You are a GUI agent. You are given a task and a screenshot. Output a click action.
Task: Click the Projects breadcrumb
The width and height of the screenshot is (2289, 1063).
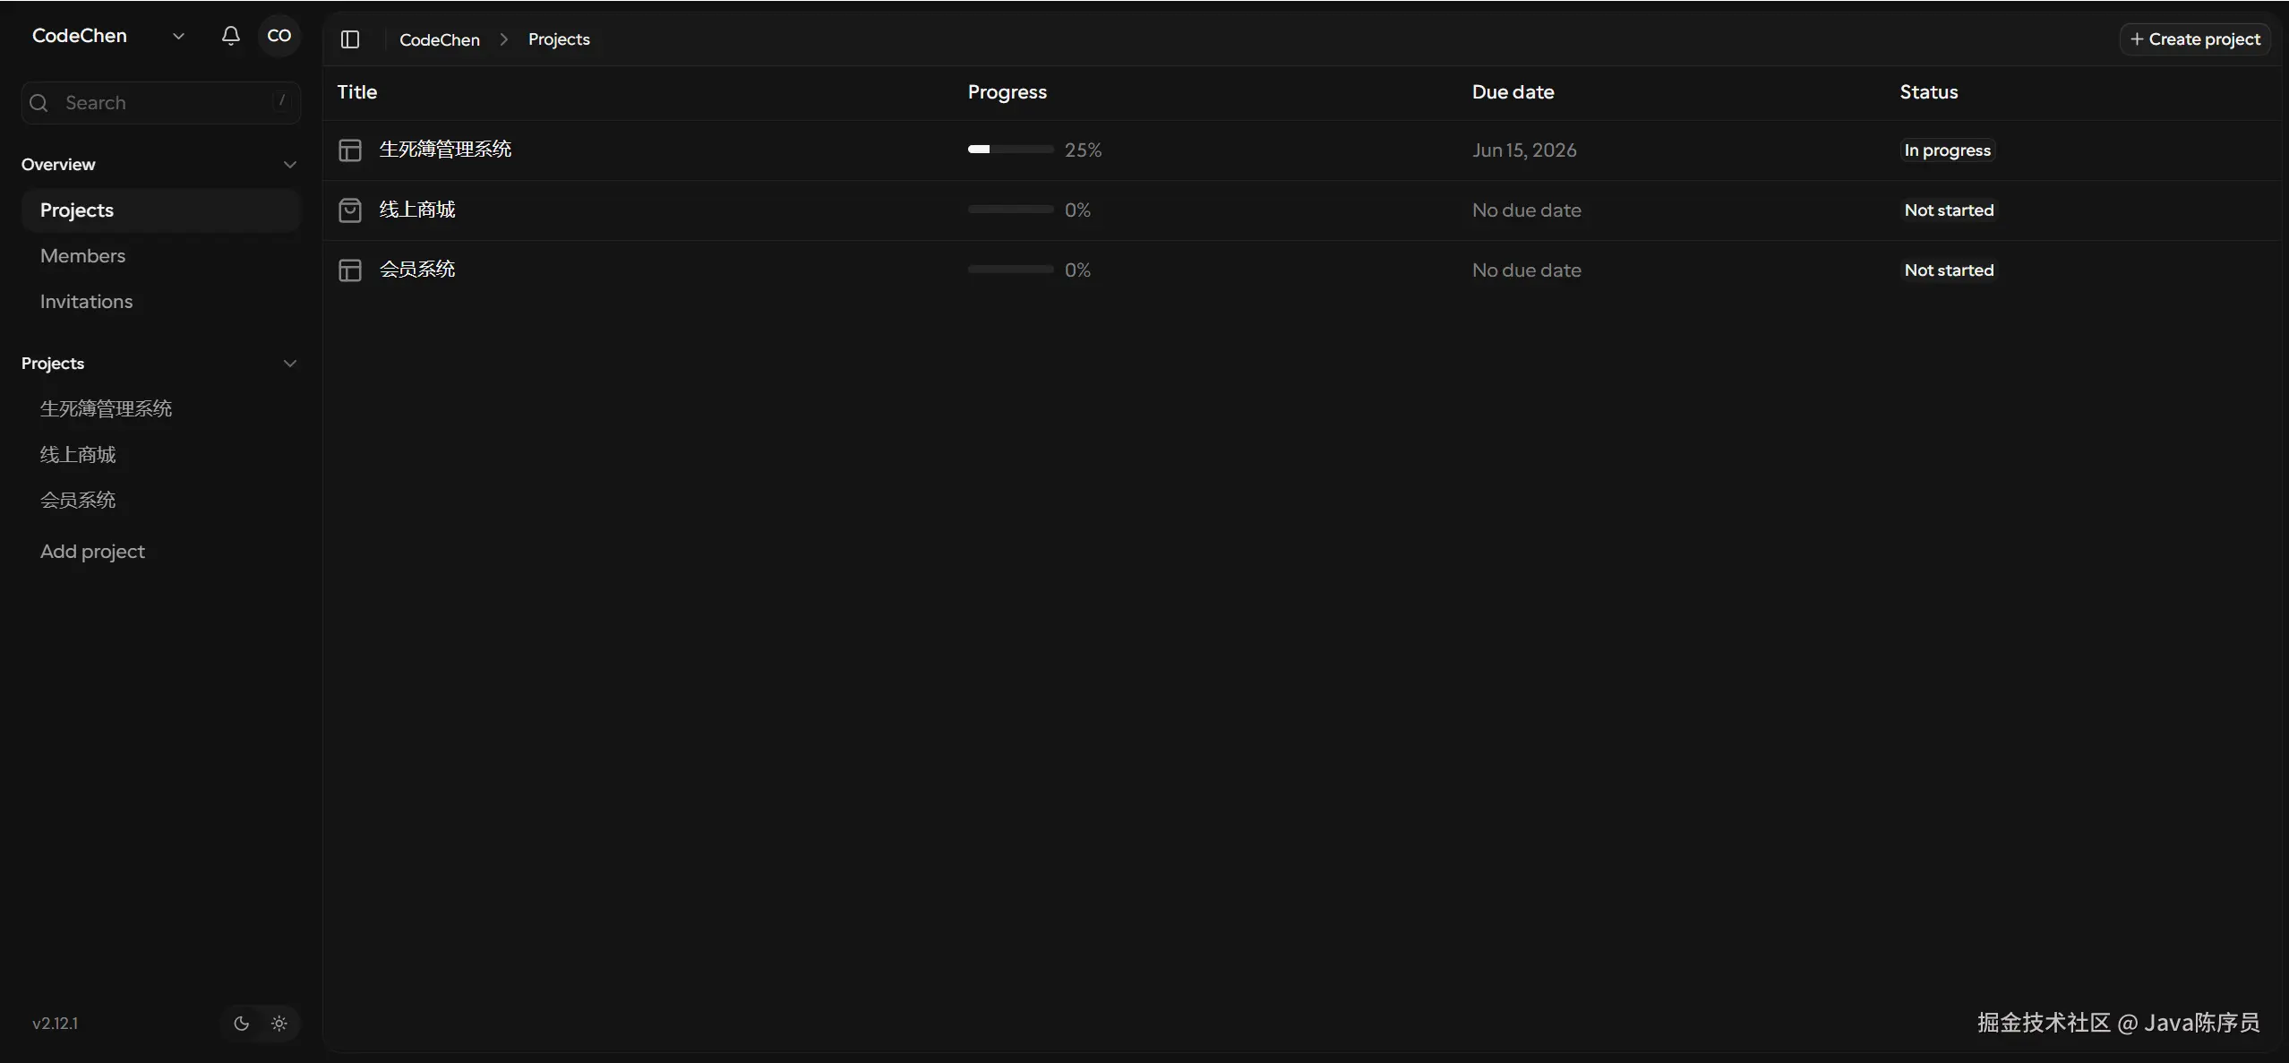(x=559, y=39)
